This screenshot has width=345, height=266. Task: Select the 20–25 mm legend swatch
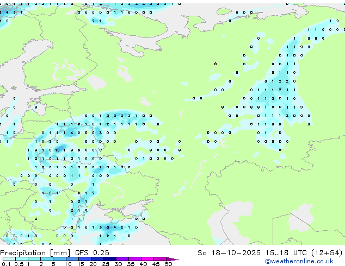click(97, 259)
